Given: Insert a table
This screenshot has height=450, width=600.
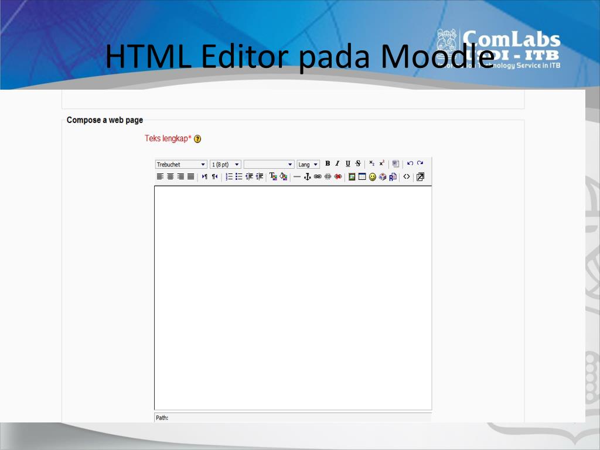Looking at the screenshot, I should 362,176.
